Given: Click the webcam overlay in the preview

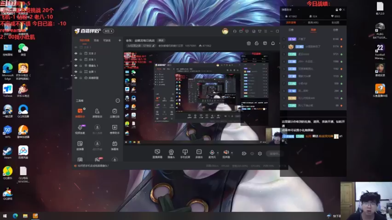Looking at the screenshot, I should (x=272, y=136).
